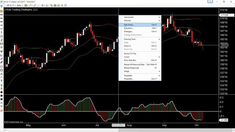Viewport: 235px width, 132px height.
Task: Choose the red triangle down marker
Action: tap(1, 106)
